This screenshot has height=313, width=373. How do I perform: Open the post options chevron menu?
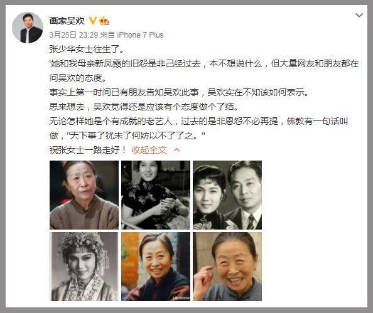pos(359,16)
